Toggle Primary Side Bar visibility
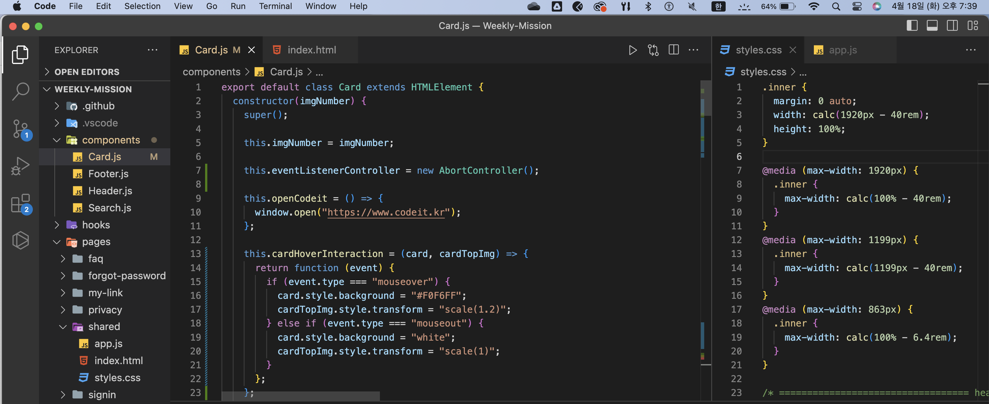This screenshot has width=989, height=404. pyautogui.click(x=912, y=26)
